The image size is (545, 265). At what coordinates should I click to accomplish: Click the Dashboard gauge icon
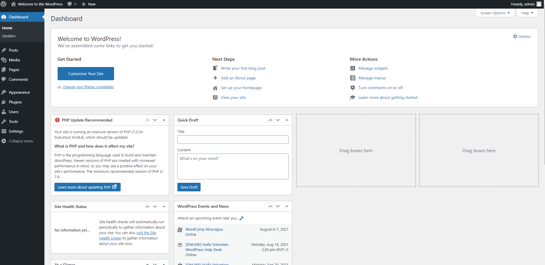pos(4,17)
